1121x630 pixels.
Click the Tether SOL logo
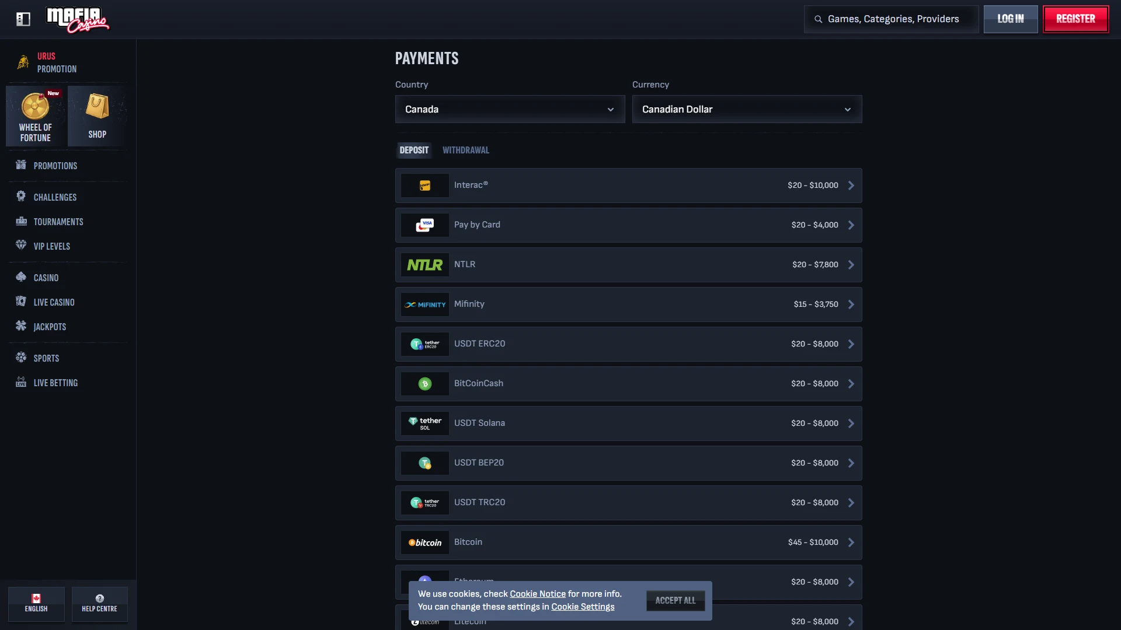tap(425, 423)
